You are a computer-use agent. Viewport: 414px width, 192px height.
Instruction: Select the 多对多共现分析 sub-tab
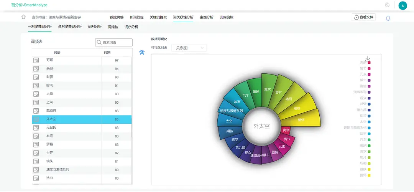pos(70,27)
